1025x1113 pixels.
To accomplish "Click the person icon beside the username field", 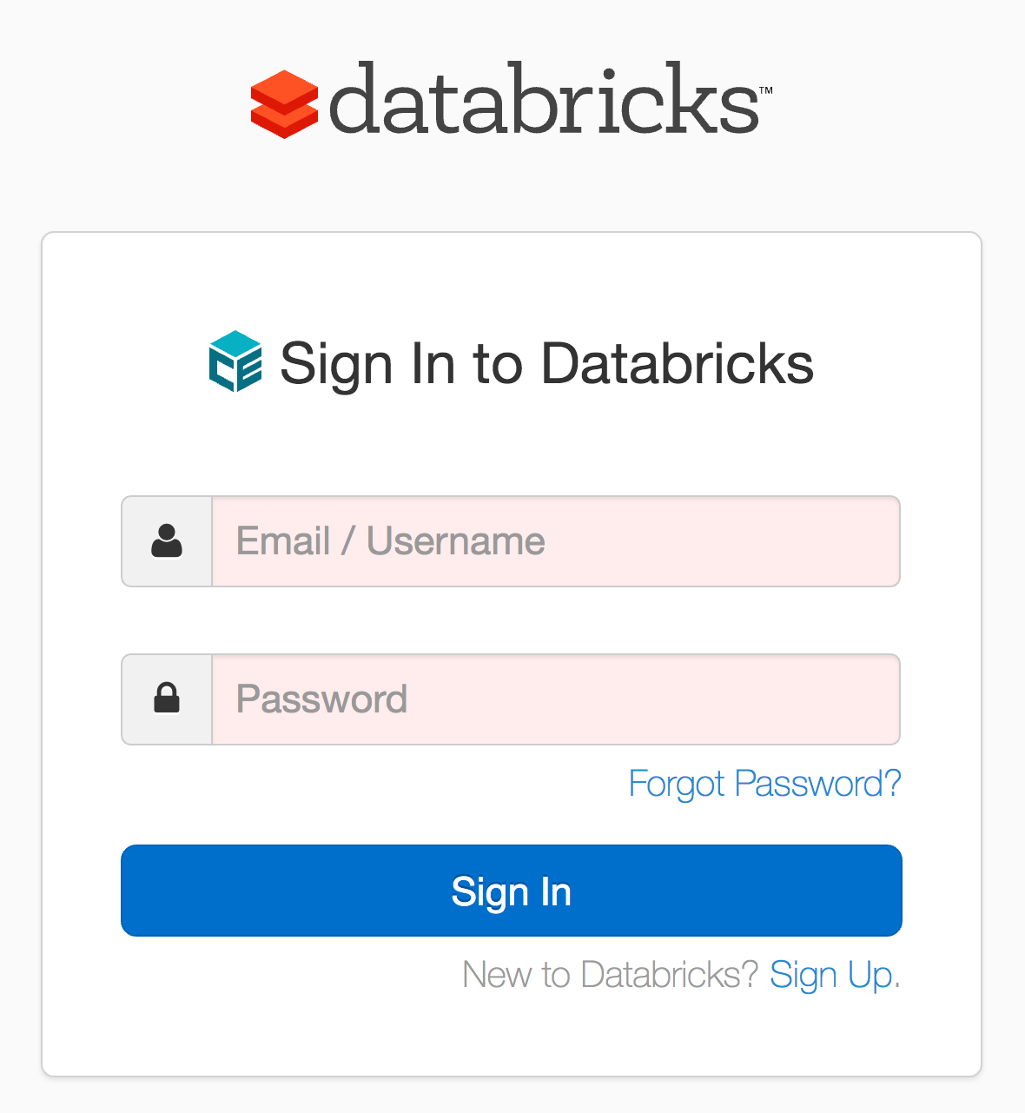I will tap(167, 540).
